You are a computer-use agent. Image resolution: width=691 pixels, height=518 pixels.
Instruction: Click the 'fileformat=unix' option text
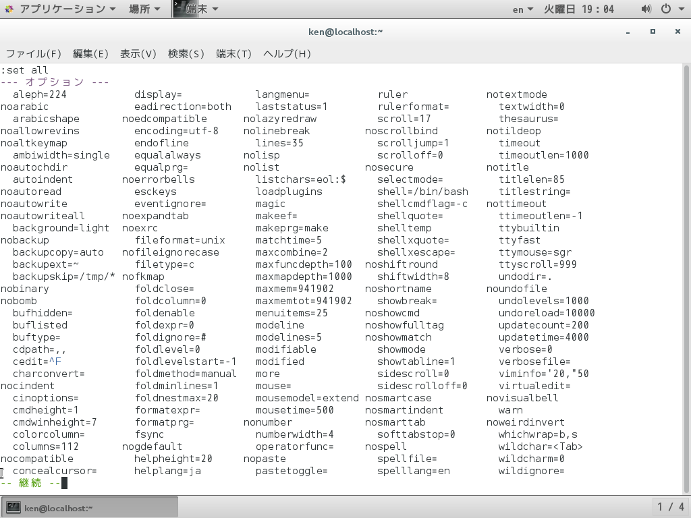179,240
